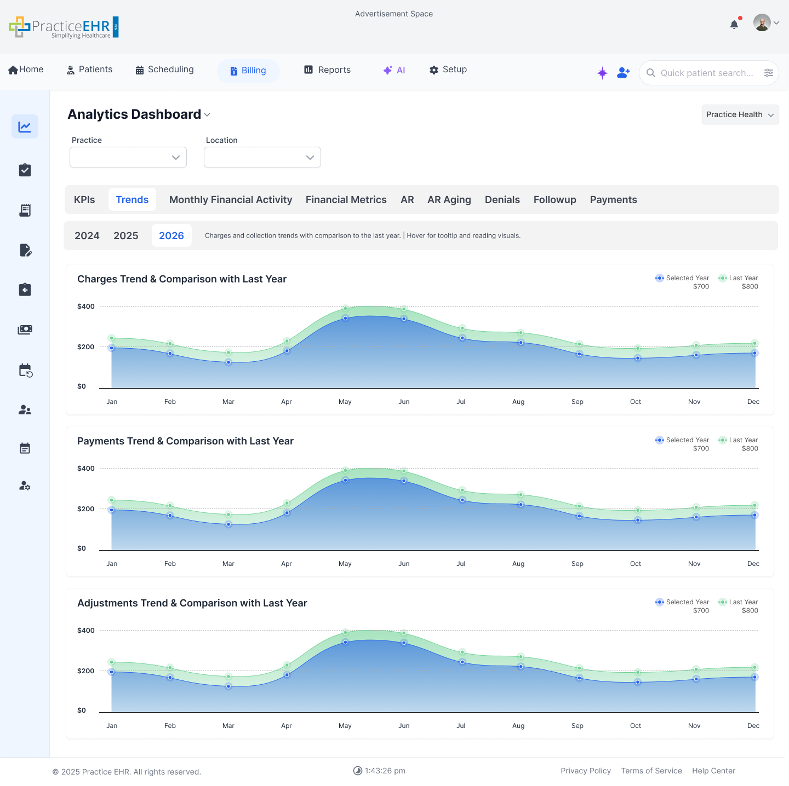Expand the Location dropdown

(x=262, y=157)
